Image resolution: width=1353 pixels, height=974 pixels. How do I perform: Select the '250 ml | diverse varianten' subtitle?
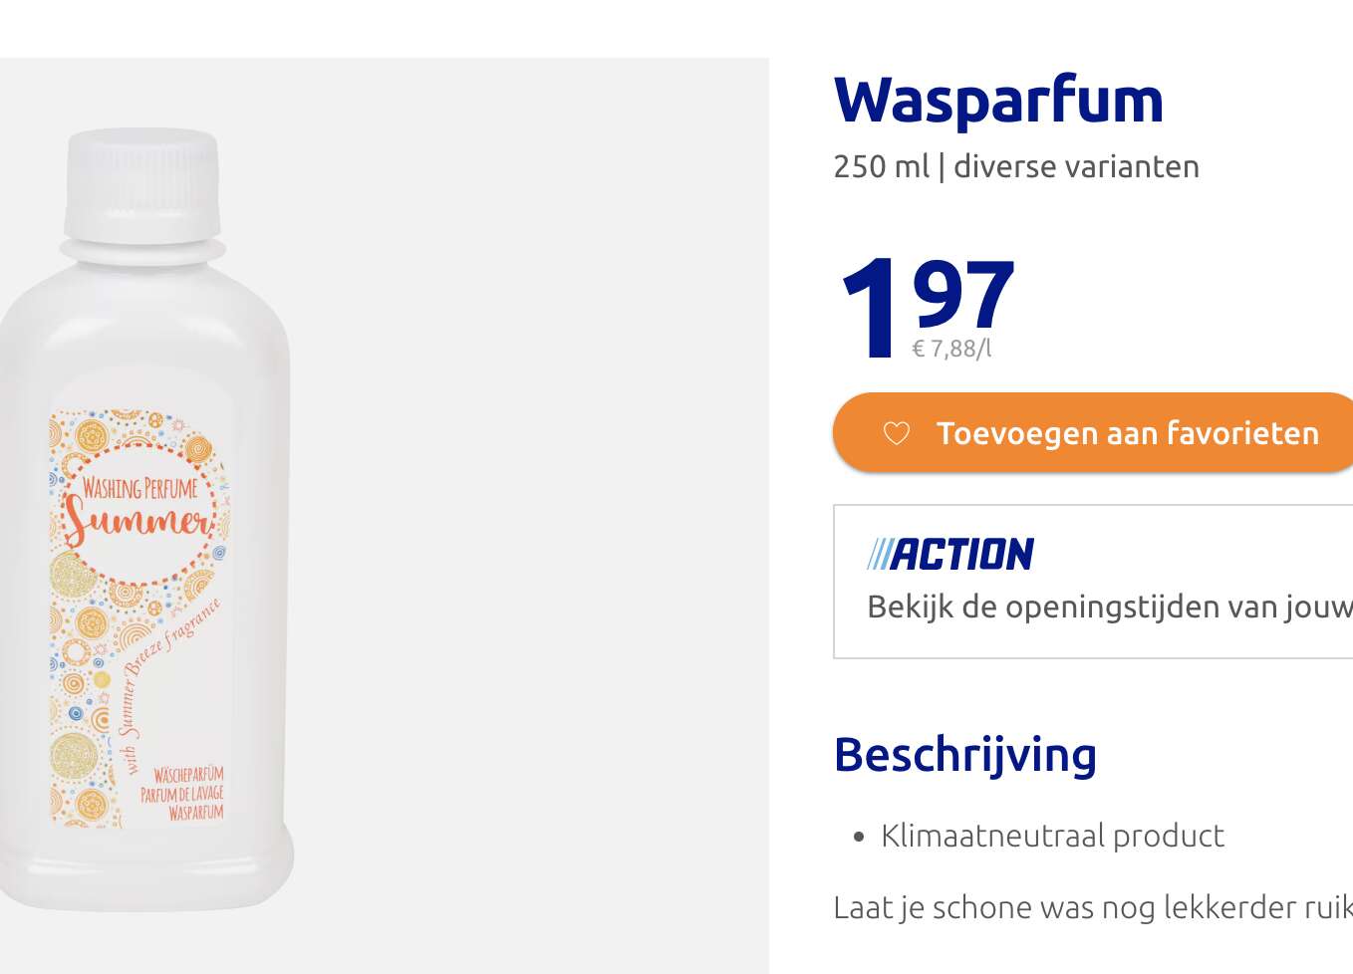click(1016, 166)
